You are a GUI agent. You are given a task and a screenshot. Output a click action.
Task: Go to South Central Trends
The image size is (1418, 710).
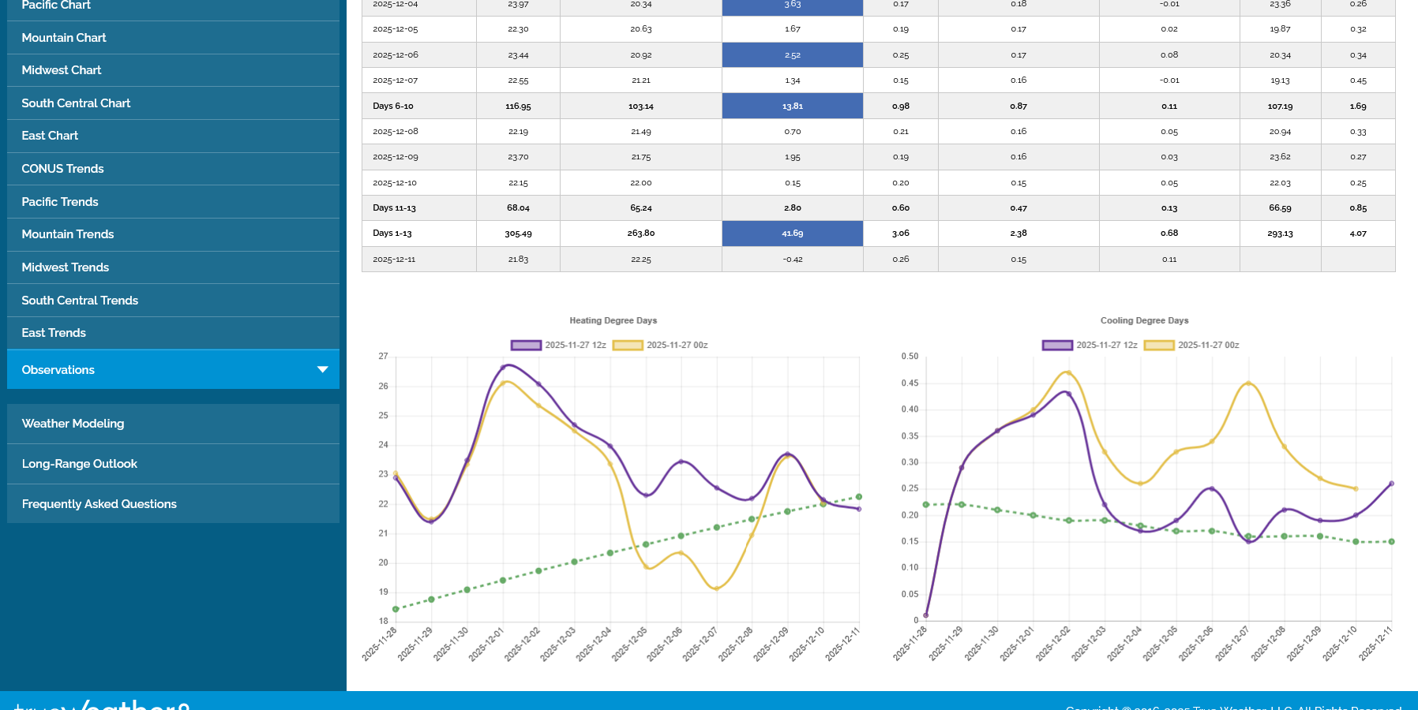[80, 301]
